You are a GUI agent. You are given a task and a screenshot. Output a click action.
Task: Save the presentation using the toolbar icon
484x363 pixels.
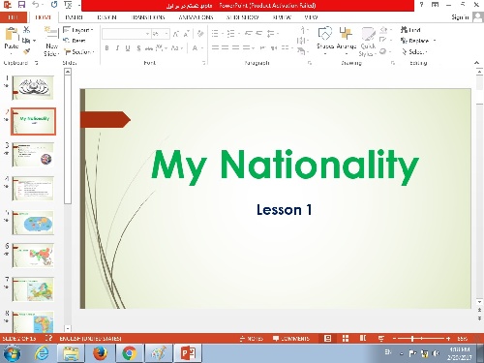coord(21,5)
